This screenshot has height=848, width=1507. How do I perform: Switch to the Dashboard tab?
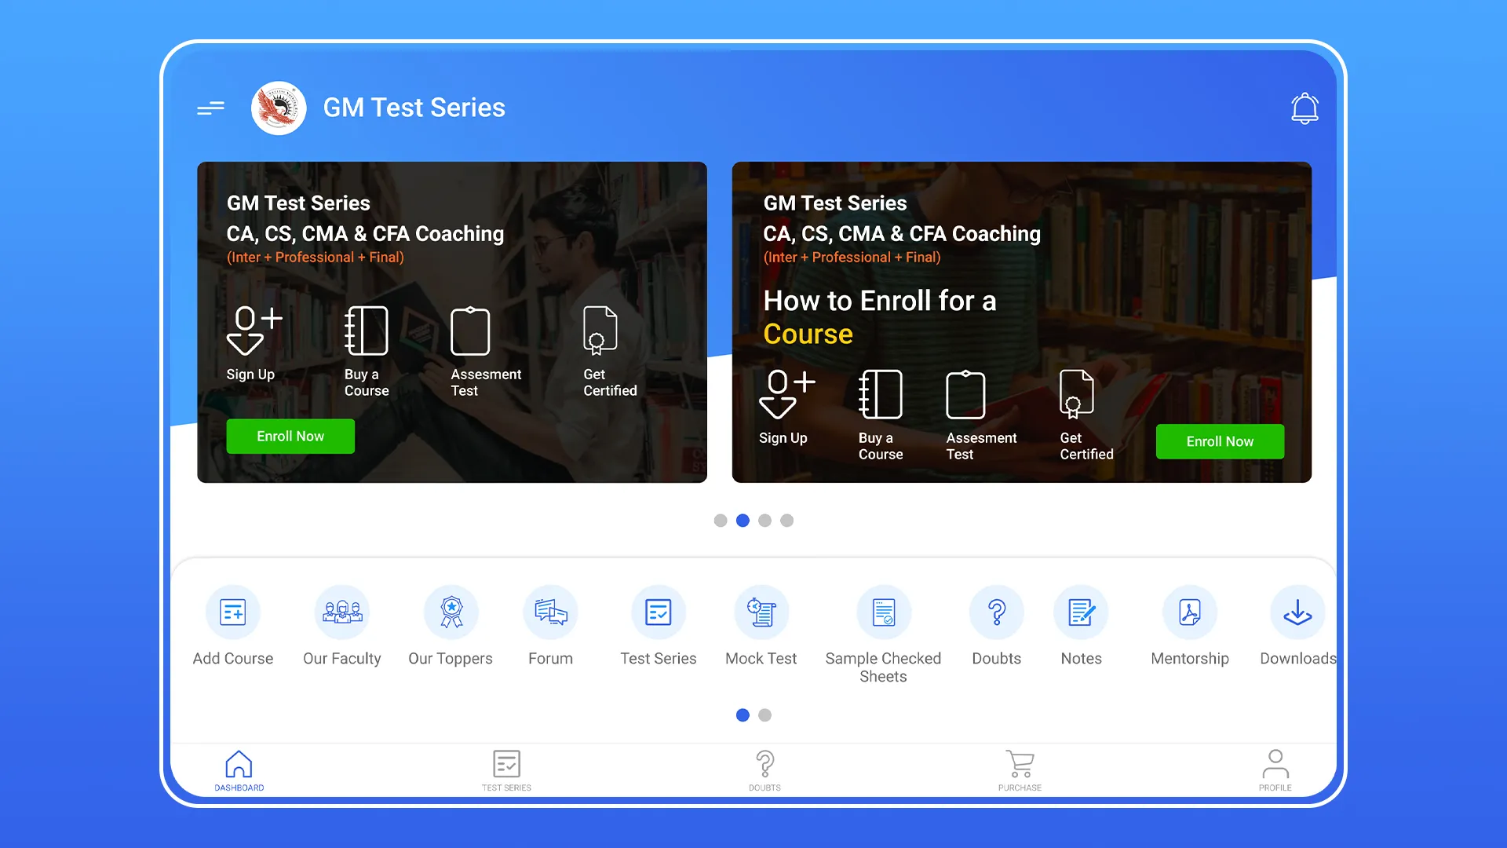pyautogui.click(x=239, y=770)
